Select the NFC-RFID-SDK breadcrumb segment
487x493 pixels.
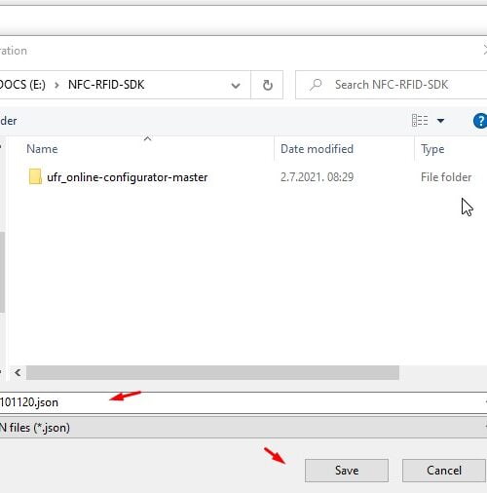point(106,85)
